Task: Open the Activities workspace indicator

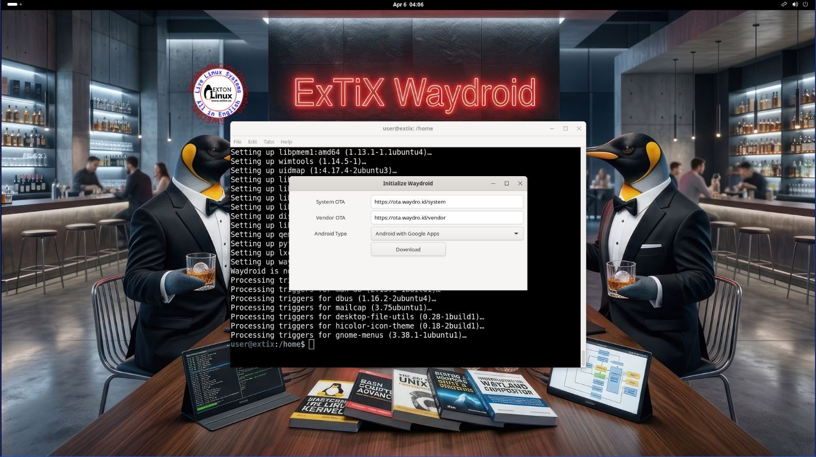Action: [x=14, y=4]
